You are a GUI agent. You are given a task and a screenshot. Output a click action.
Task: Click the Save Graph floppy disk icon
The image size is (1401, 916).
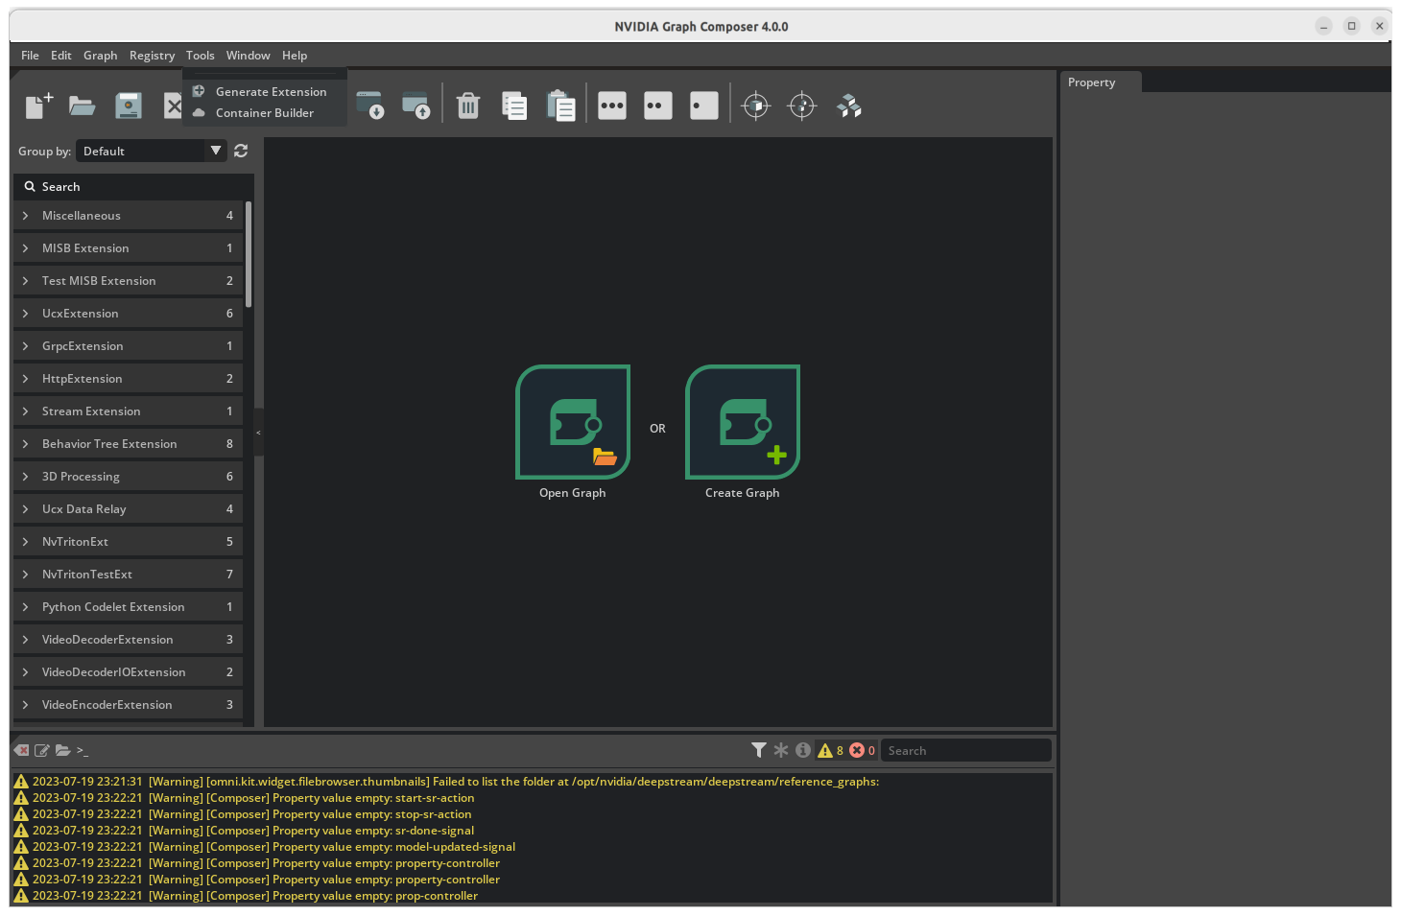pyautogui.click(x=129, y=106)
